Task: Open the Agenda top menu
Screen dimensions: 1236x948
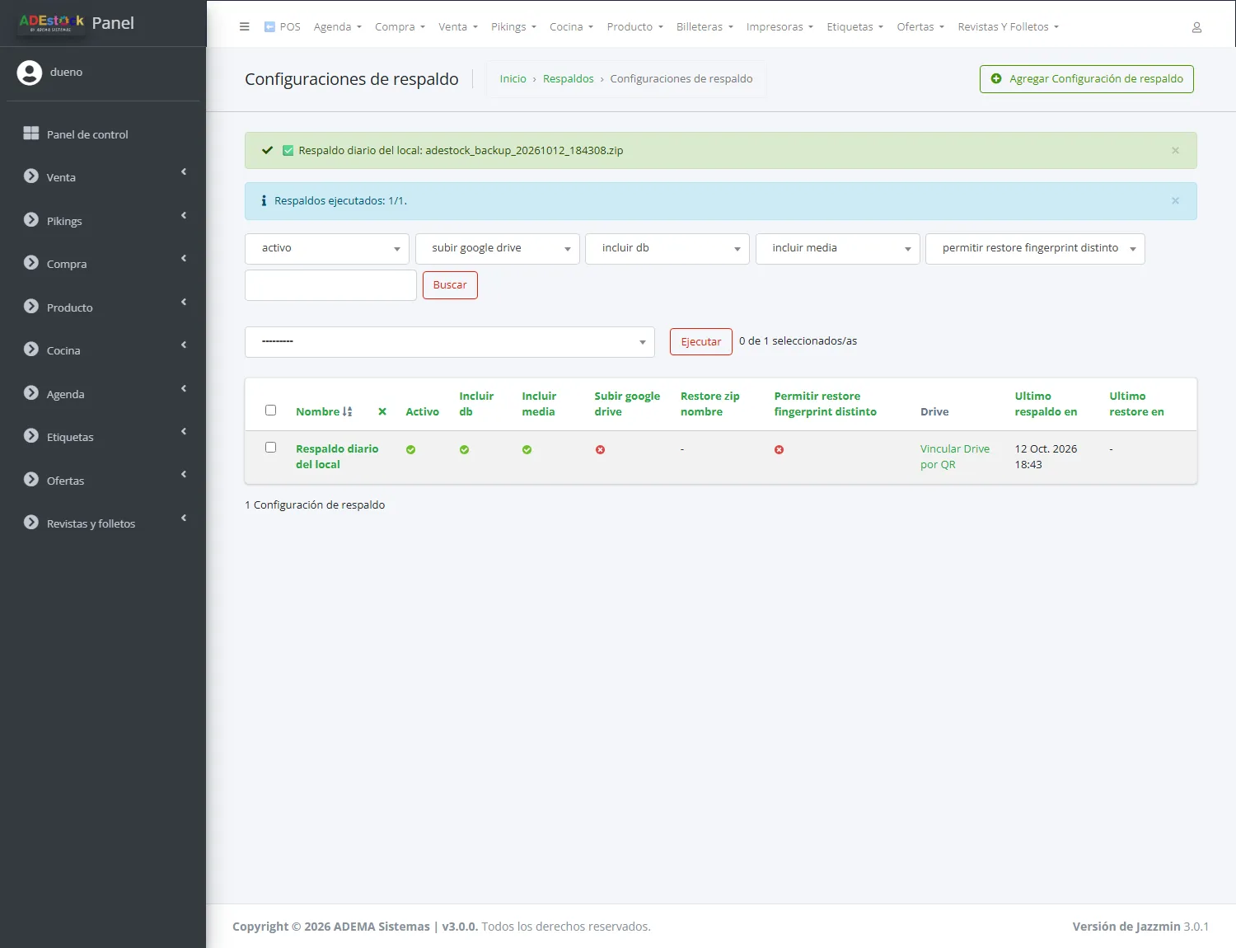Action: point(338,27)
